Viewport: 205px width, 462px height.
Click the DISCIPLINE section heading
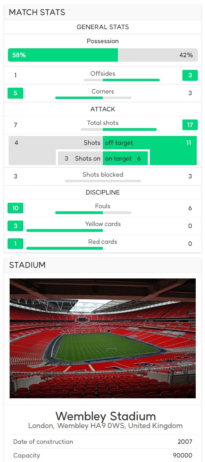coord(103,192)
